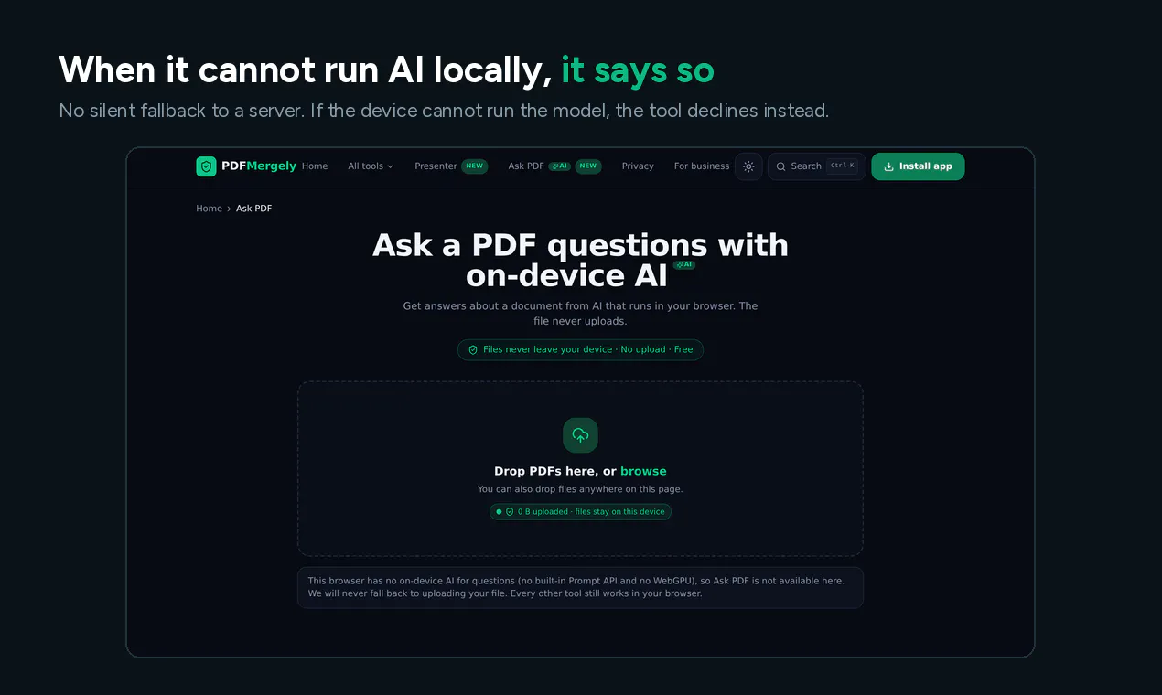Expand the All tools dropdown menu
This screenshot has height=695, width=1162.
[371, 166]
